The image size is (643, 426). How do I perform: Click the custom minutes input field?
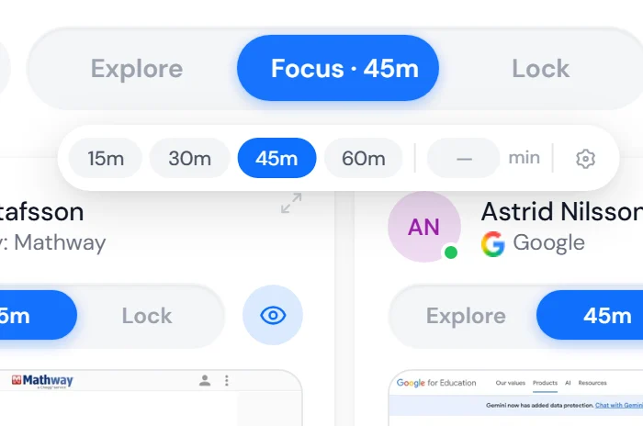point(464,158)
